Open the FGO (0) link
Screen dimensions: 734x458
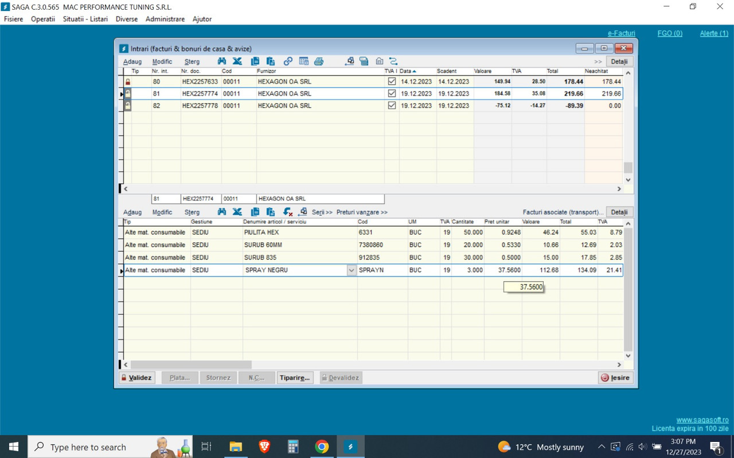(670, 33)
